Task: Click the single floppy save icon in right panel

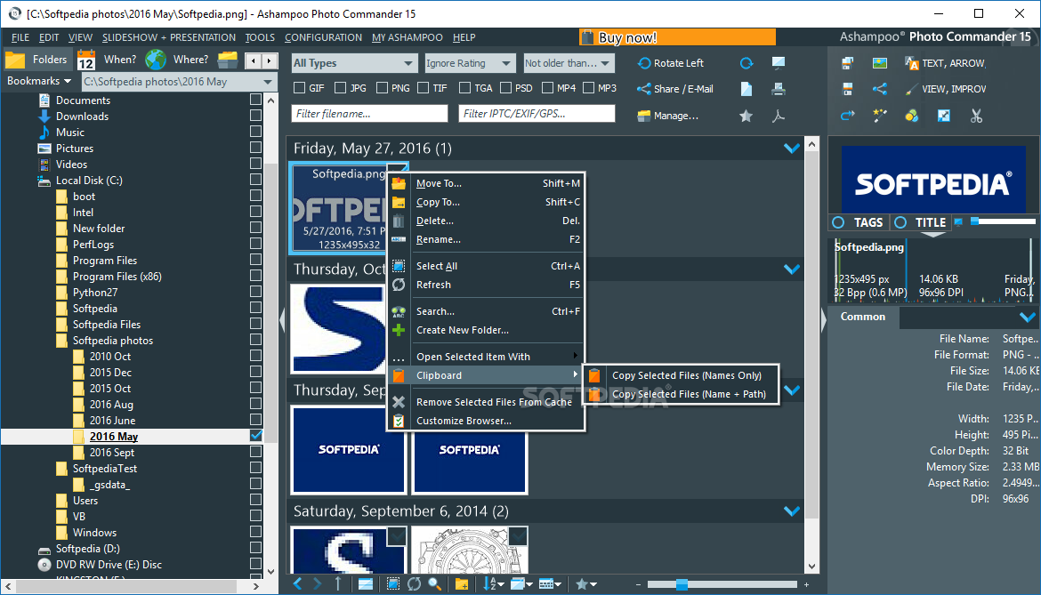Action: [848, 89]
